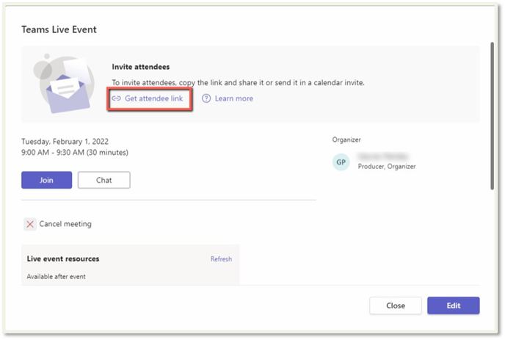Image resolution: width=505 pixels, height=340 pixels.
Task: Click the GP organizer avatar
Action: tap(341, 162)
